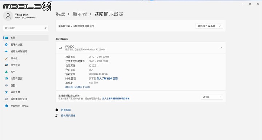The image size is (262, 140).
Task: Click the Bluetooth icon in sidebar
Action: pyautogui.click(x=6, y=45)
